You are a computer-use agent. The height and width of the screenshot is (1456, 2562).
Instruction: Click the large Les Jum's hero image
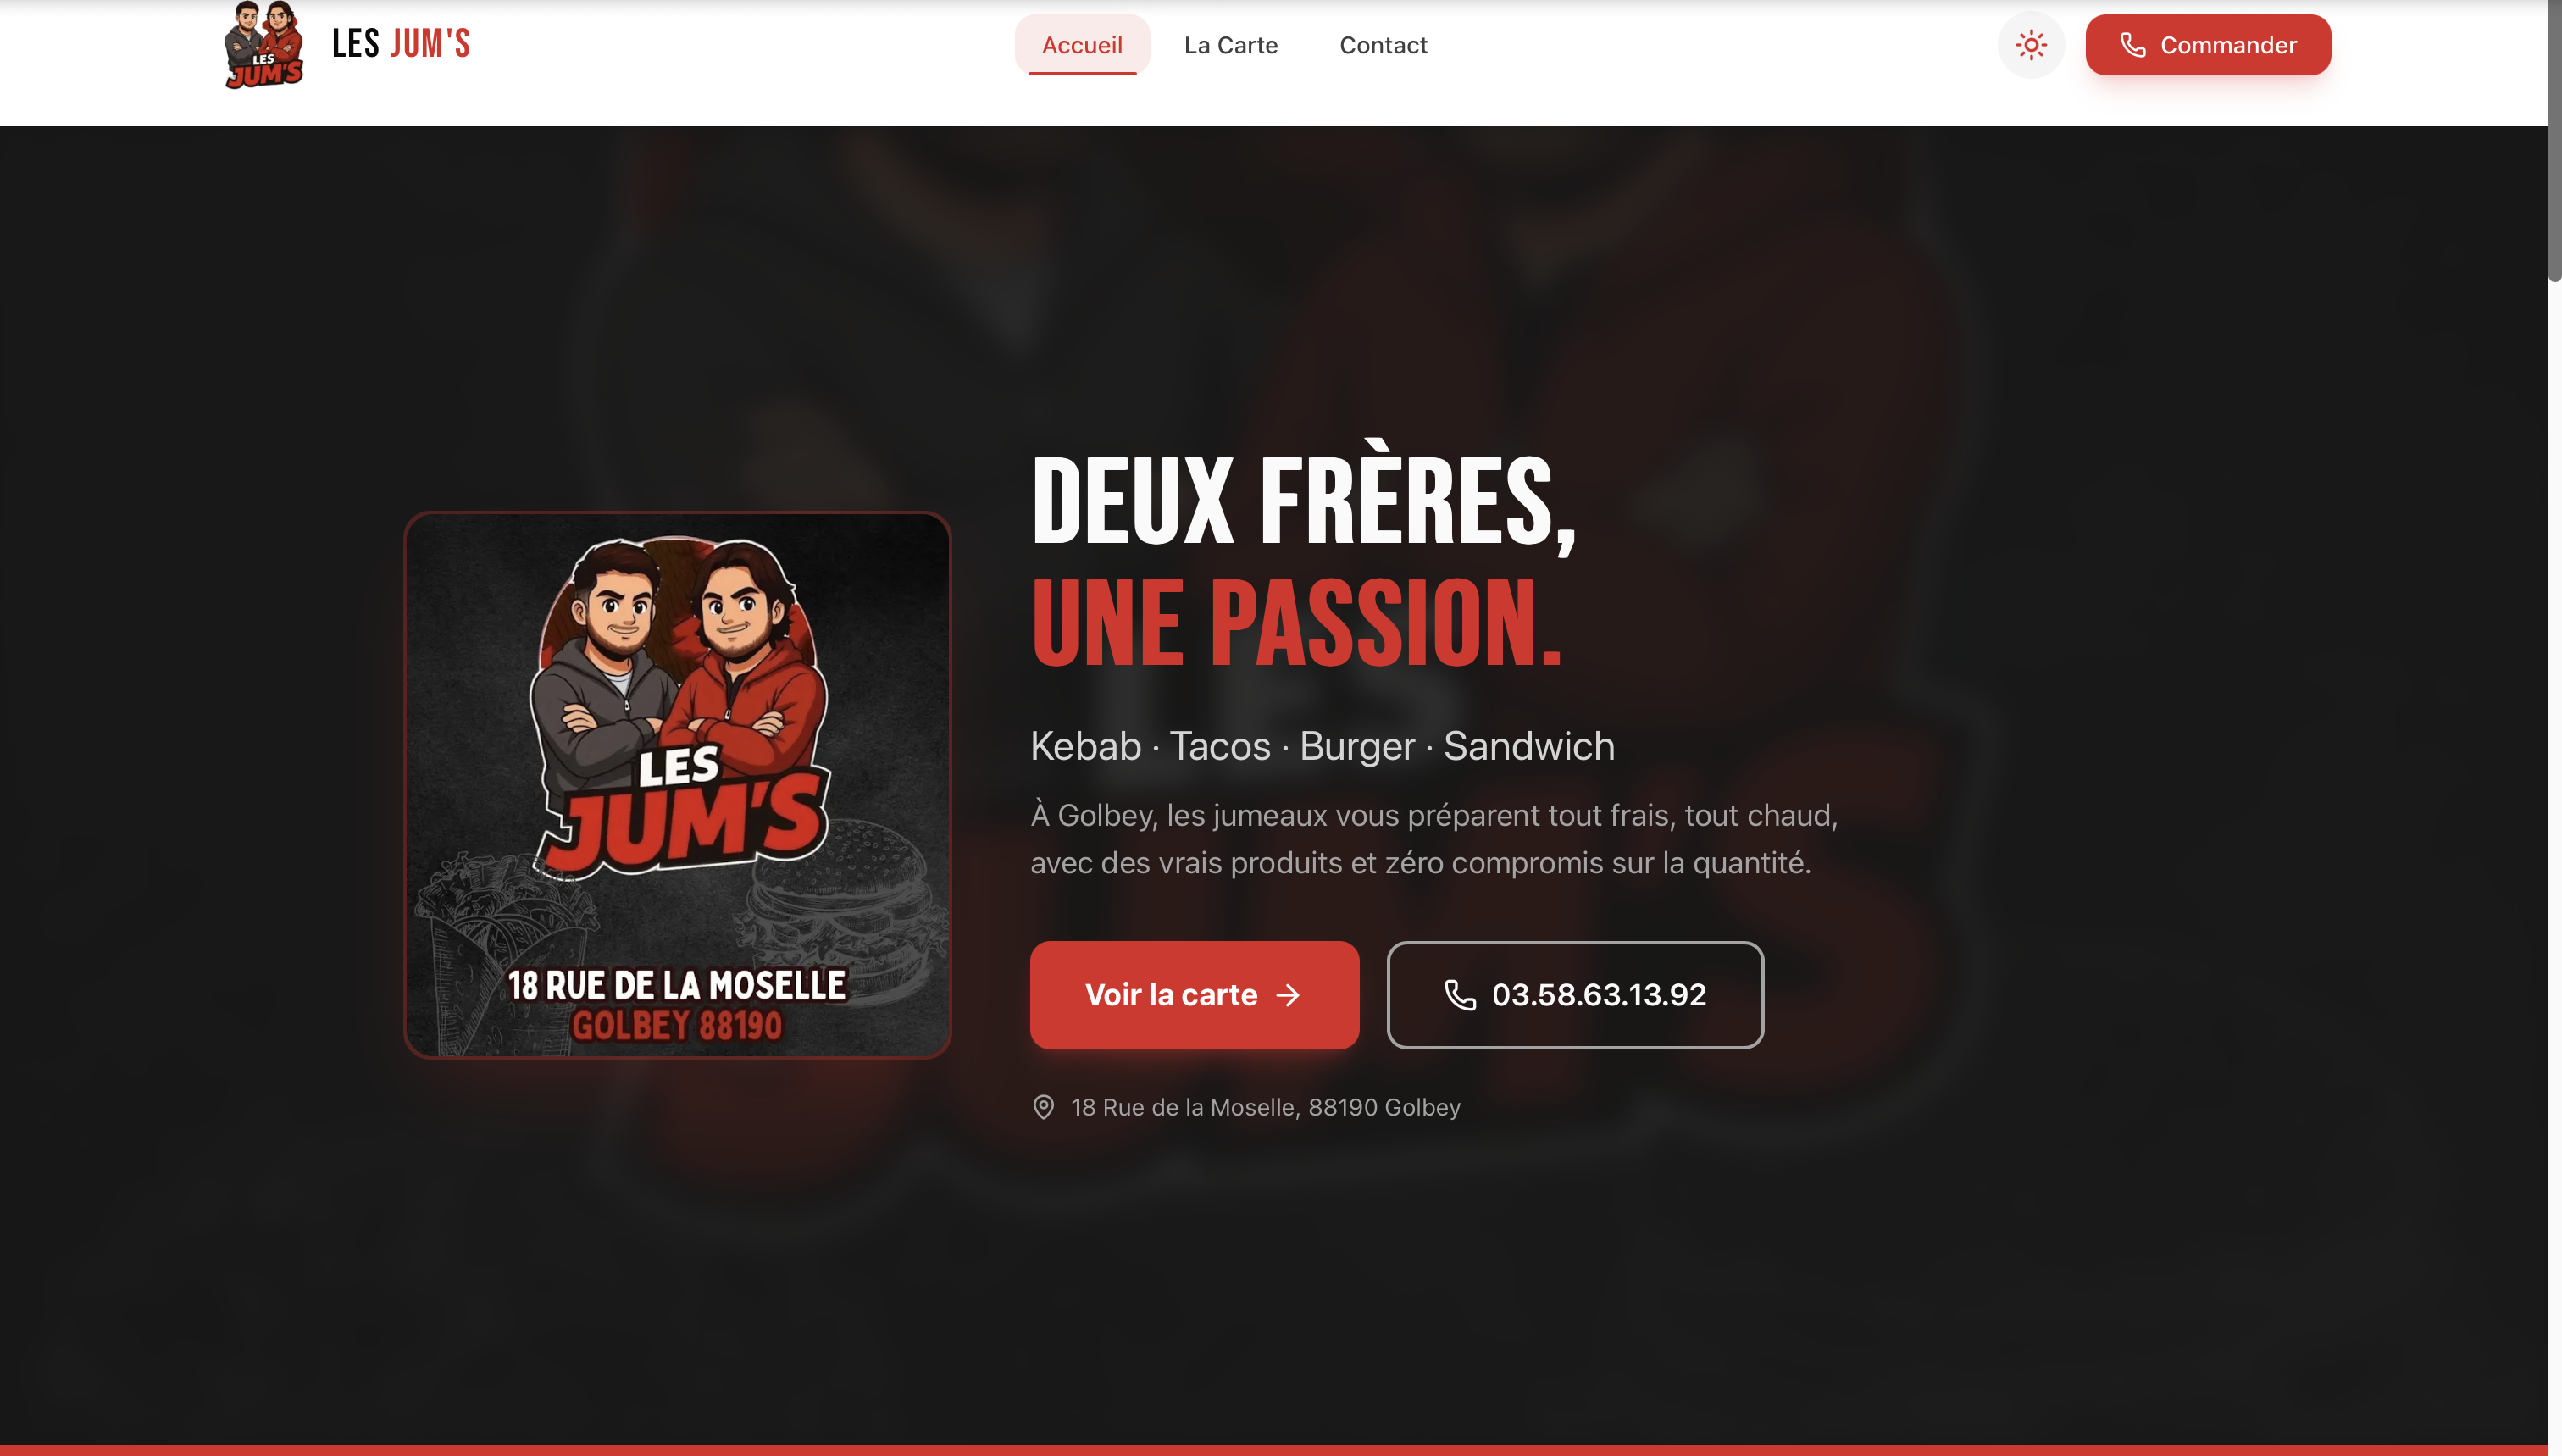point(677,785)
